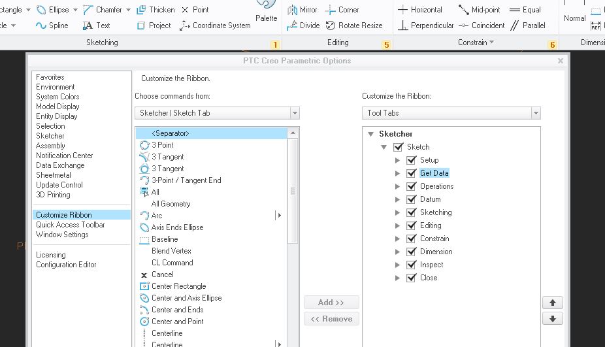Activate the Spline tool
The image size is (605, 347).
tap(52, 25)
